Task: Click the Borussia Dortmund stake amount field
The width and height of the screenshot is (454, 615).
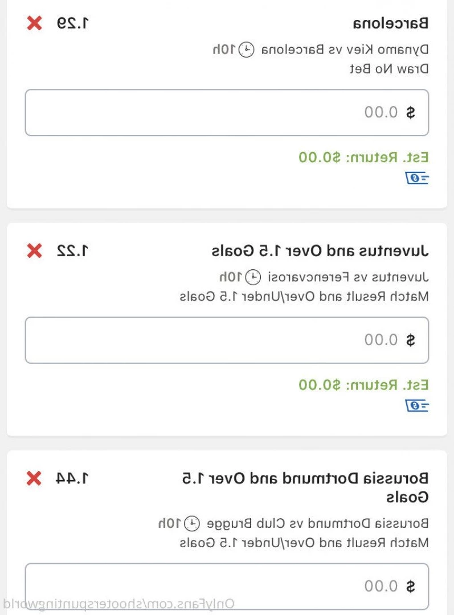Action: 227,585
